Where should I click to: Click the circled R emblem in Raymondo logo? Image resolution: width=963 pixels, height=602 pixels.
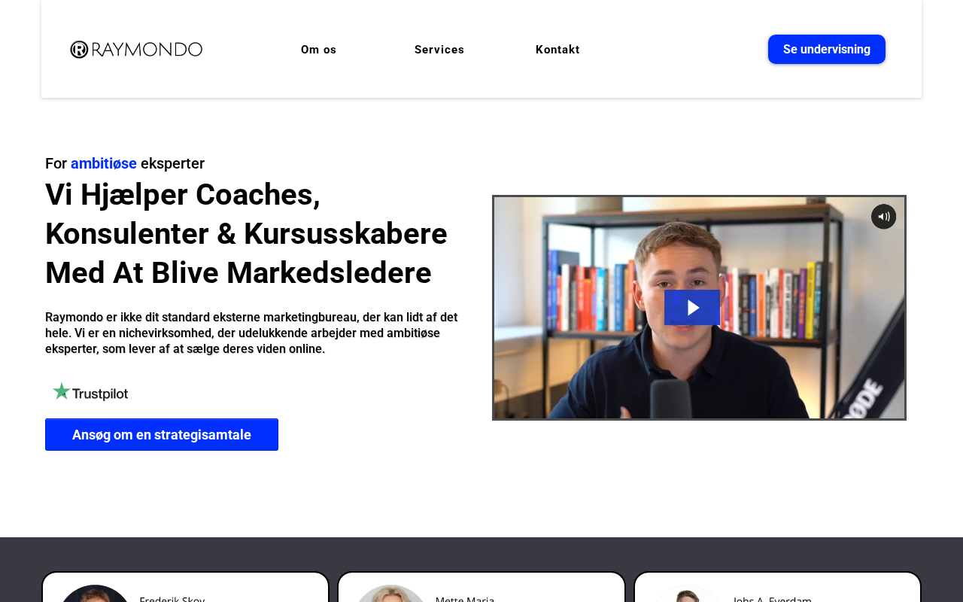(x=79, y=50)
